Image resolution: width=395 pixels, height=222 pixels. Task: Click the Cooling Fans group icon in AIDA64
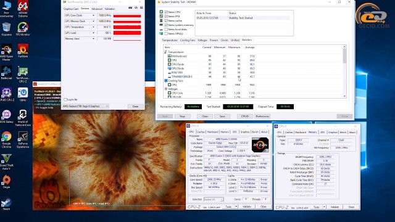point(166,81)
